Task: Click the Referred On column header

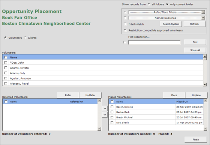Action: click(x=83, y=102)
